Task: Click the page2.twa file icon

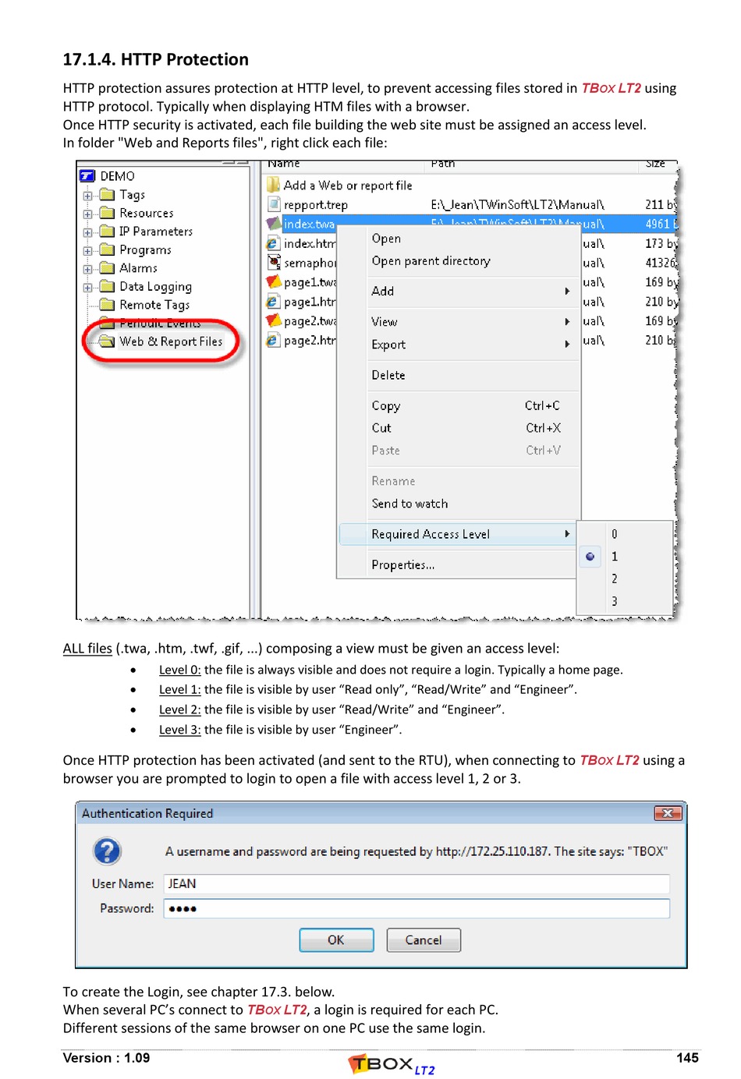Action: point(273,320)
